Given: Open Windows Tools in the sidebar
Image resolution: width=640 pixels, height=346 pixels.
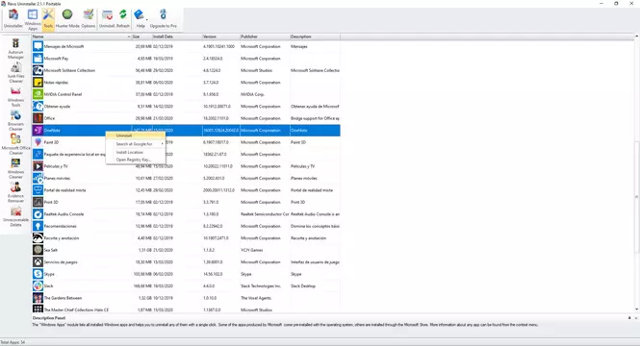Looking at the screenshot, I should coord(15,97).
